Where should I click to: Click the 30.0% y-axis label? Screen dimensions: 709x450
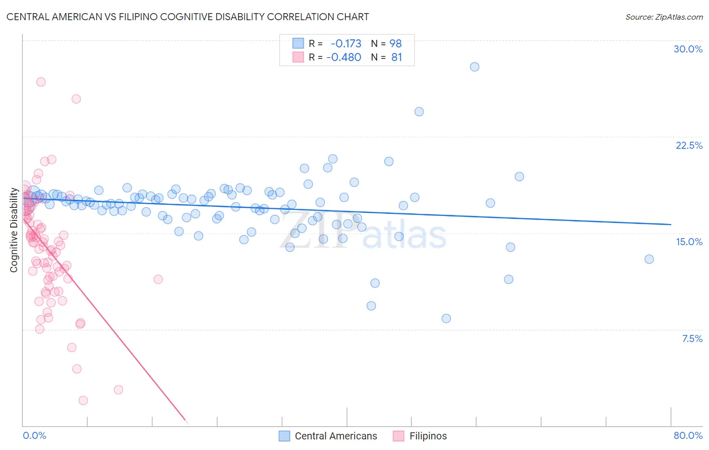688,49
